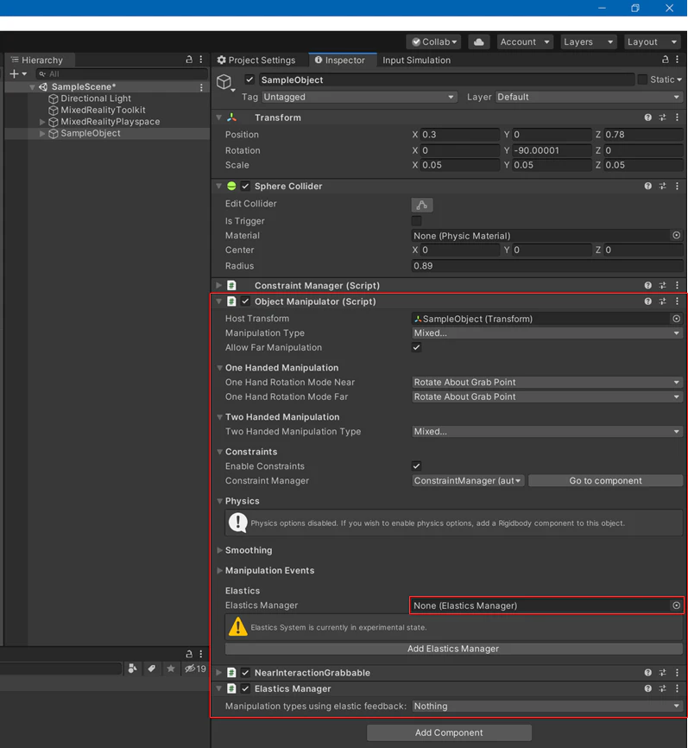Open Transform component options menu
This screenshot has height=748, width=688.
(677, 117)
